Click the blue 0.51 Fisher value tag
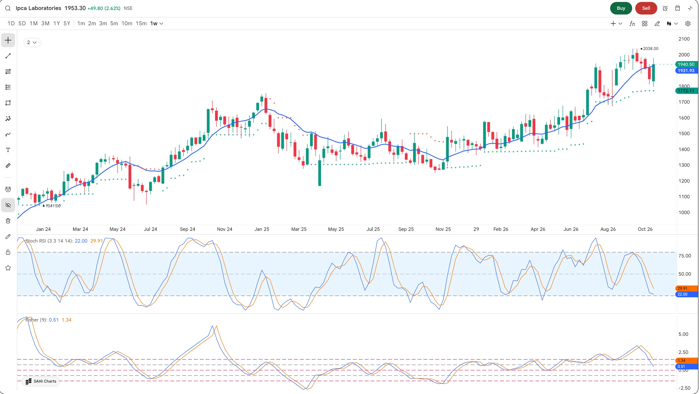Image resolution: width=699 pixels, height=394 pixels. pyautogui.click(x=686, y=367)
